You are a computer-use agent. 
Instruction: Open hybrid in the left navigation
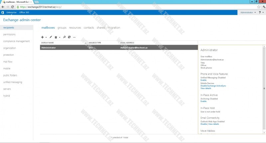pos(6,96)
